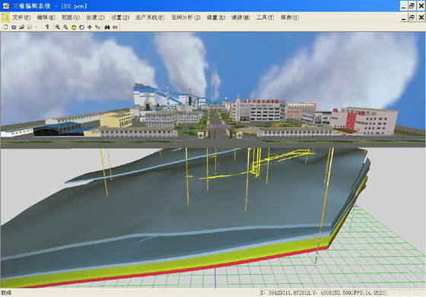Click the ruler measure icon
This screenshot has width=426, height=297.
click(x=115, y=27)
